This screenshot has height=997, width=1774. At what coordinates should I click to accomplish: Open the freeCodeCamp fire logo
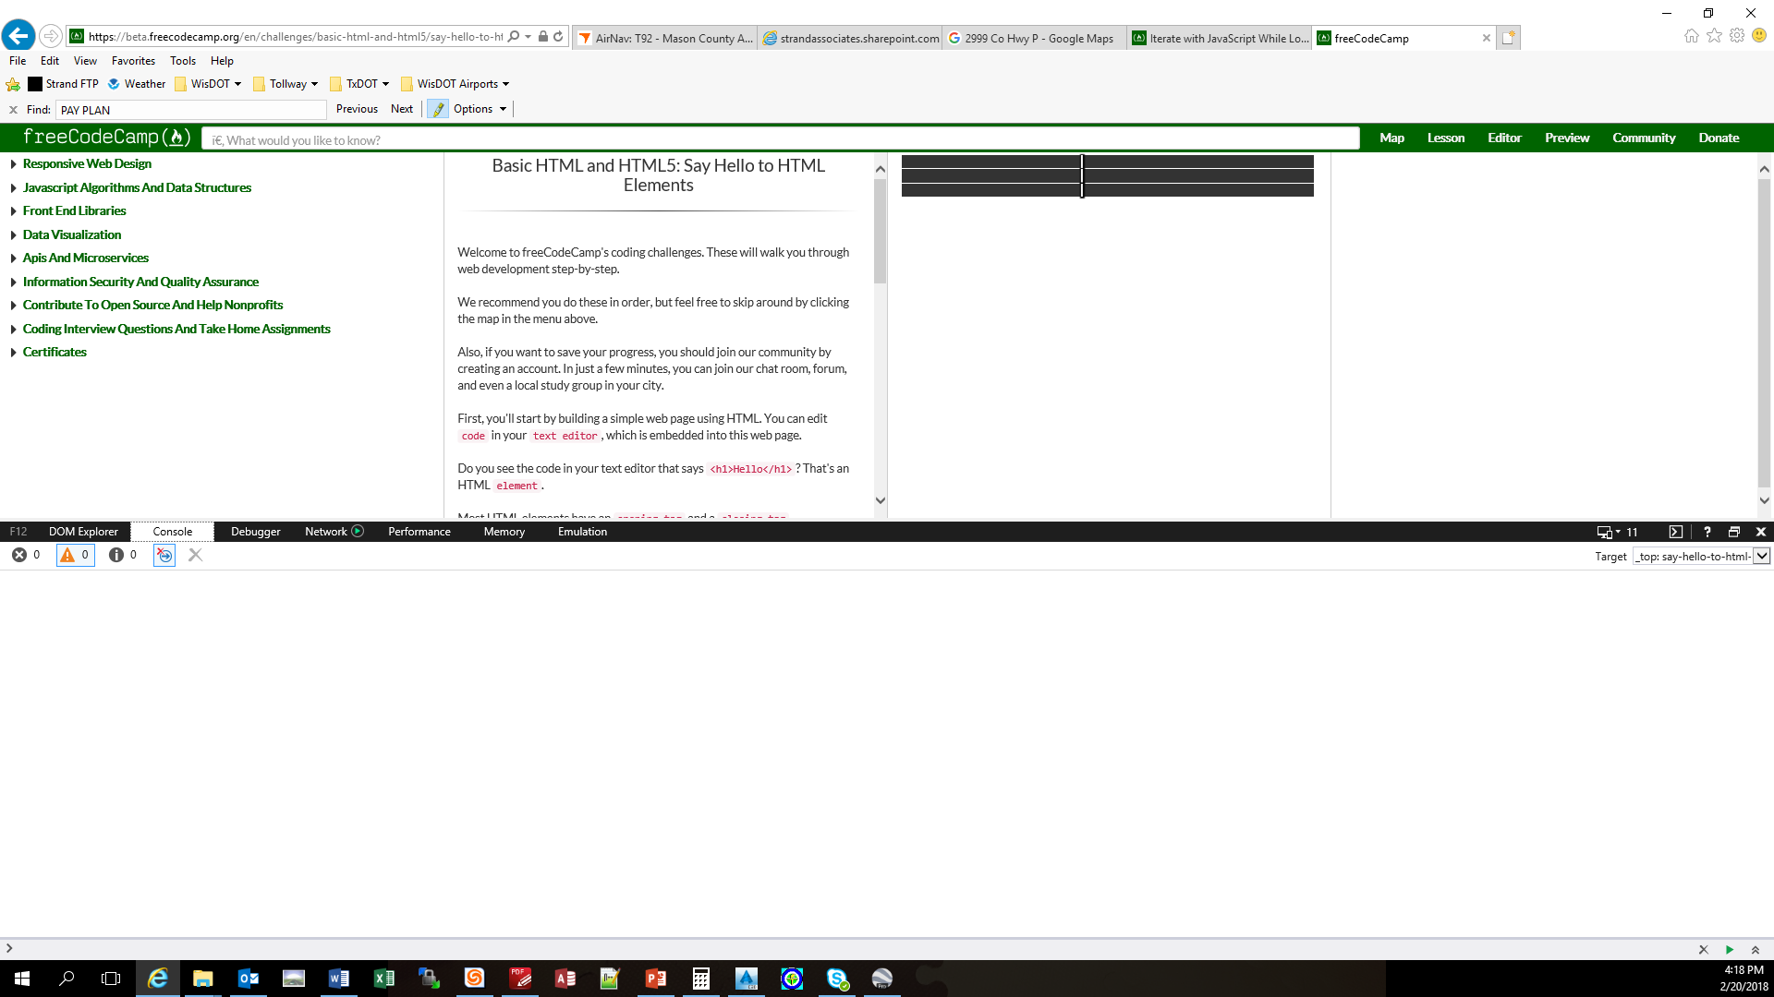[x=176, y=137]
